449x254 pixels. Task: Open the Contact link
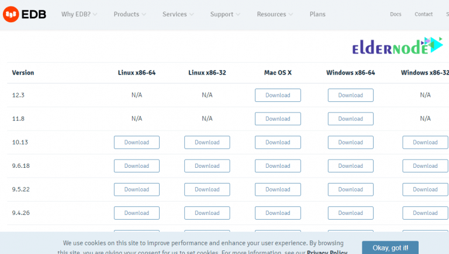(423, 14)
